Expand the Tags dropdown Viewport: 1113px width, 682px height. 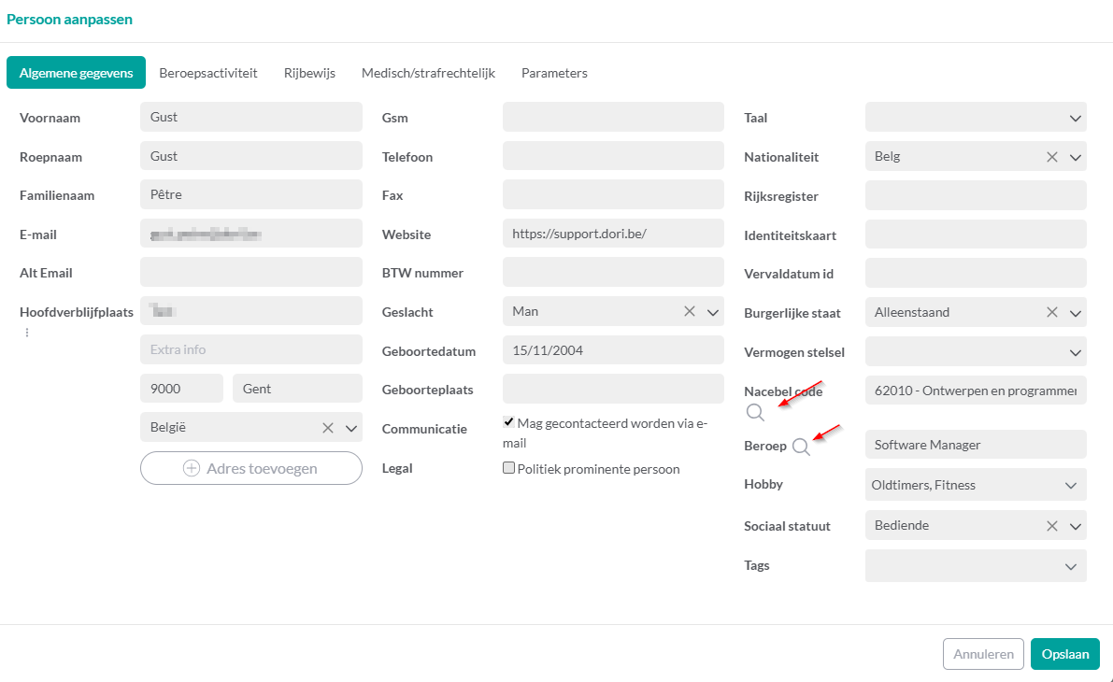[1071, 566]
